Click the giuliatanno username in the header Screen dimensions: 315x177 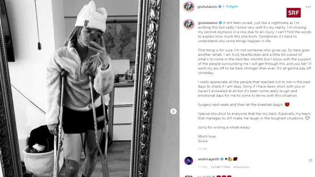[207, 7]
